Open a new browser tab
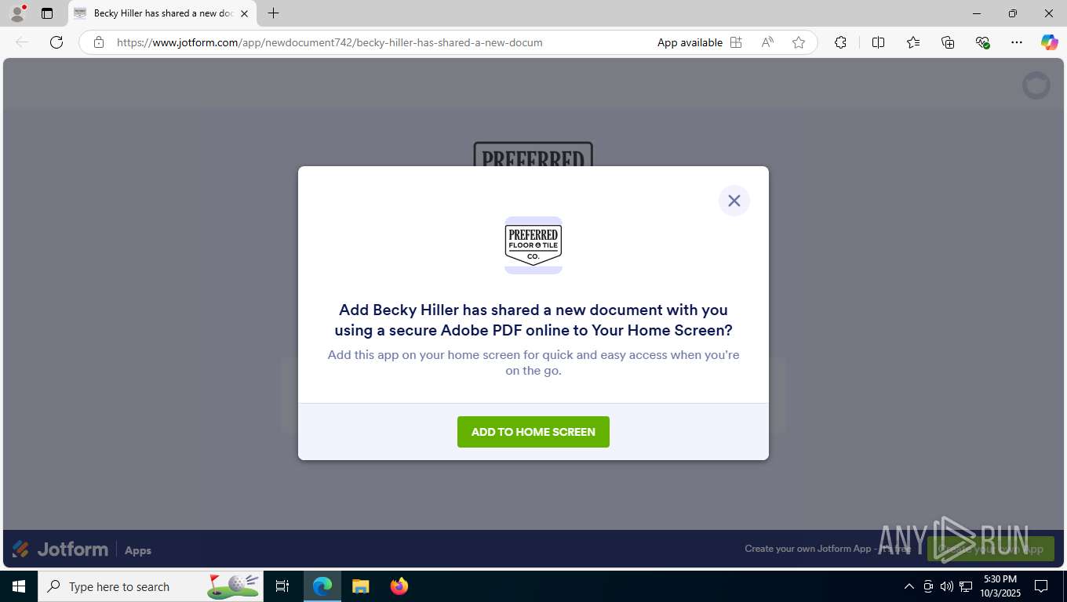 tap(273, 13)
